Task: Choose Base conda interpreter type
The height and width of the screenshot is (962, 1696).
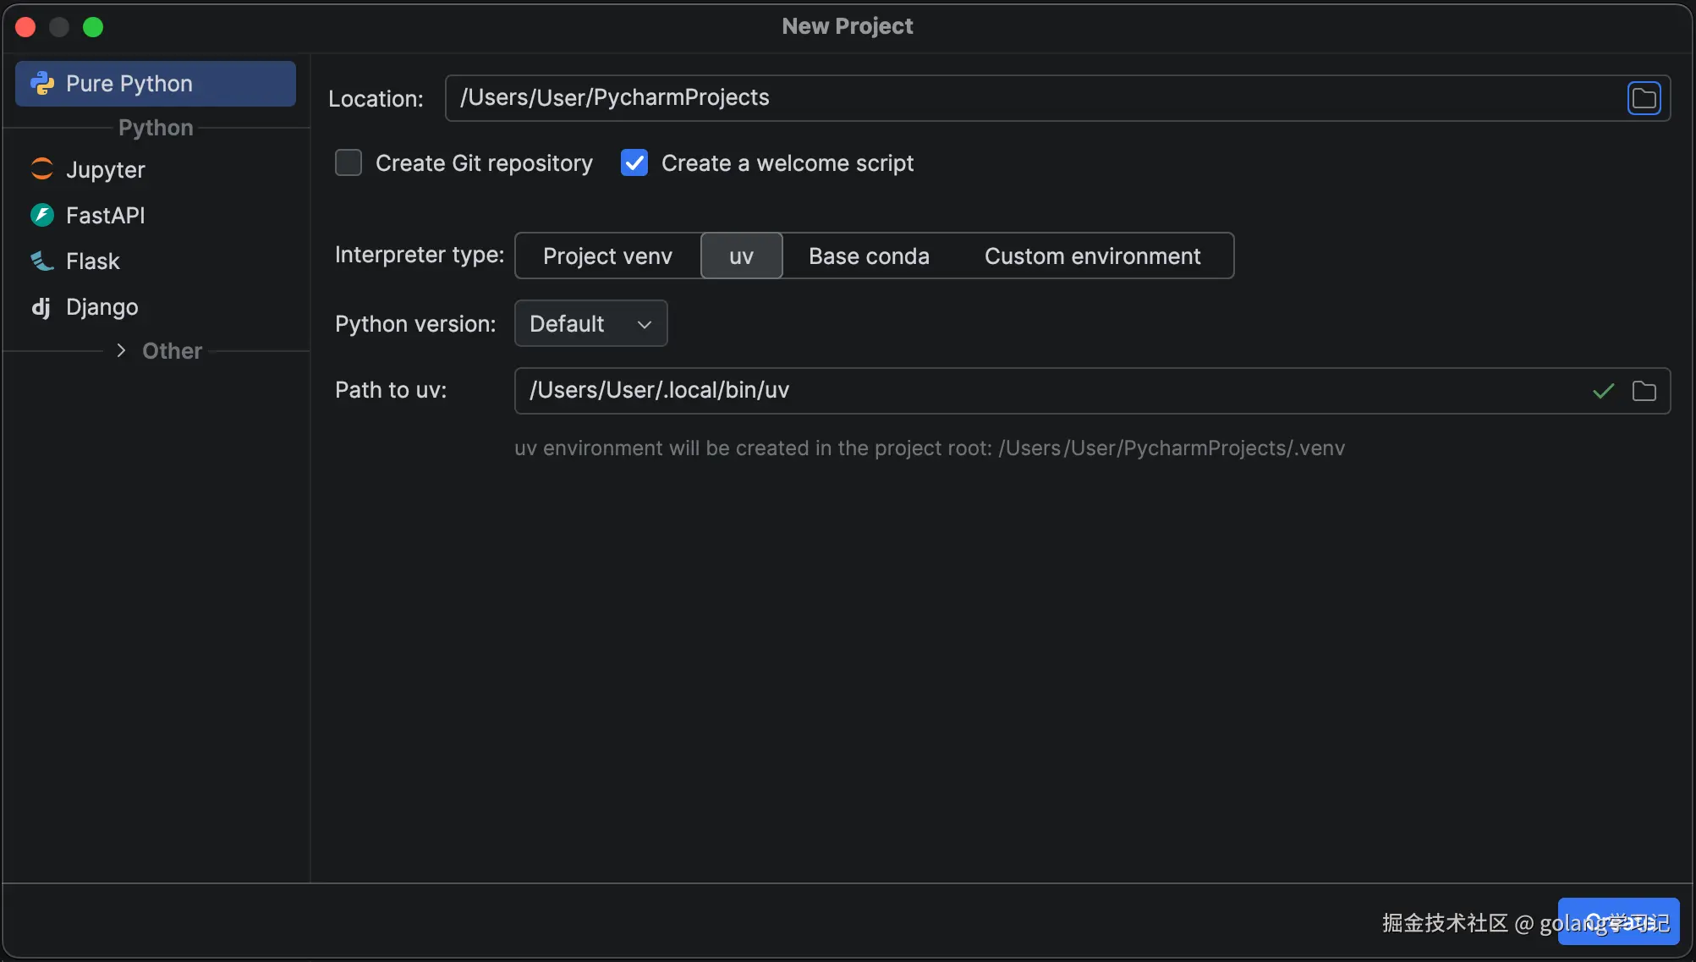Action: (x=869, y=256)
